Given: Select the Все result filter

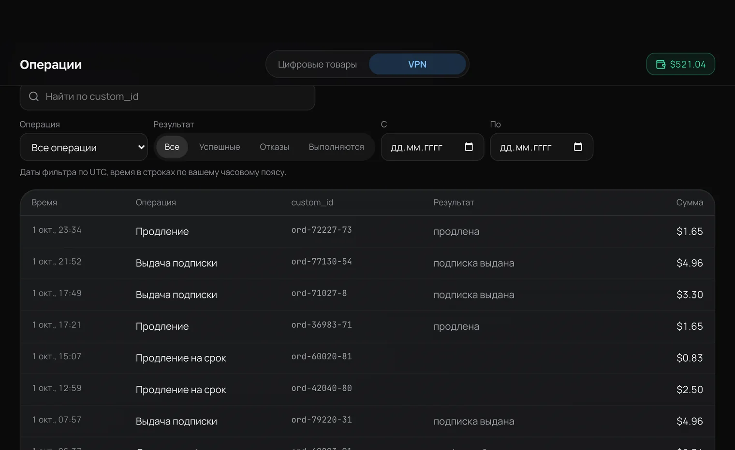Looking at the screenshot, I should click(172, 147).
